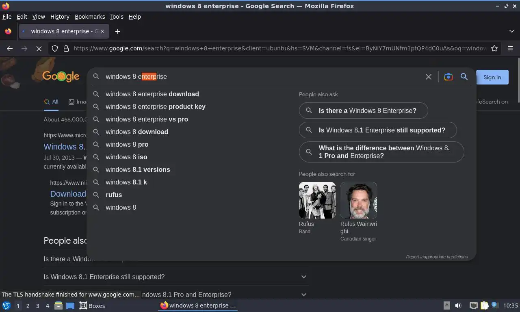Screen dimensions: 520x312
Task: Open the volume speaker tray icon
Action: [x=458, y=305]
